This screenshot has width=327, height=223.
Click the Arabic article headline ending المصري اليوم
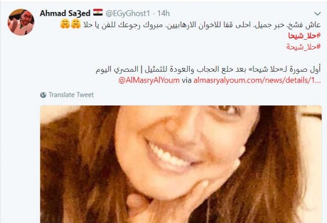208,69
